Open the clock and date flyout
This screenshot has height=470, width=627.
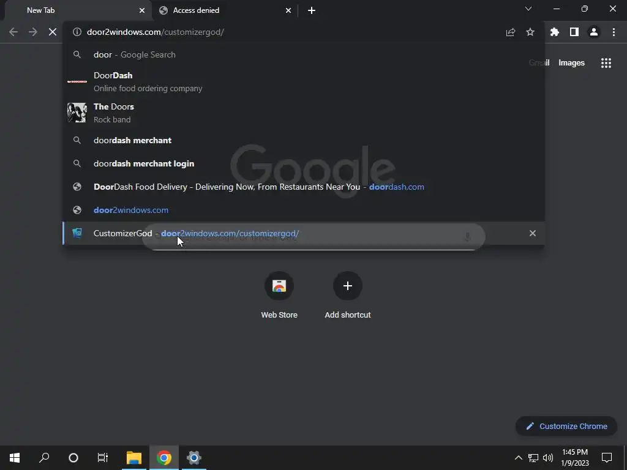(x=575, y=458)
